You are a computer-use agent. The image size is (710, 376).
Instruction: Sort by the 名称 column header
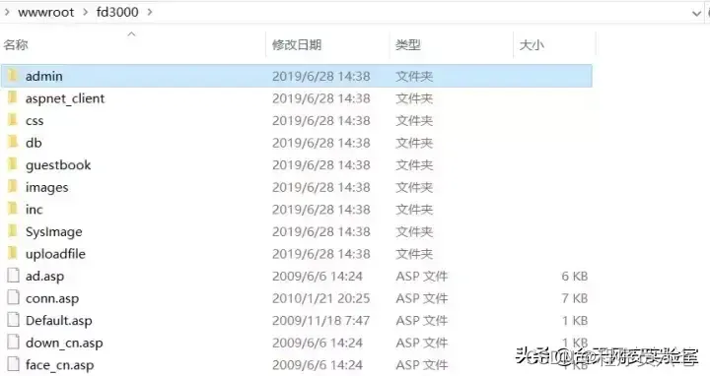[16, 44]
